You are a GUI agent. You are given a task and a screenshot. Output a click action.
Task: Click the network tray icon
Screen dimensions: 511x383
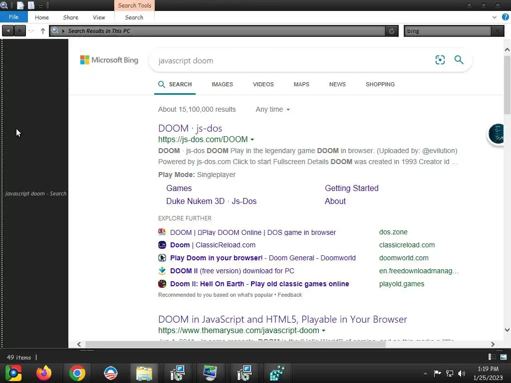(450, 374)
